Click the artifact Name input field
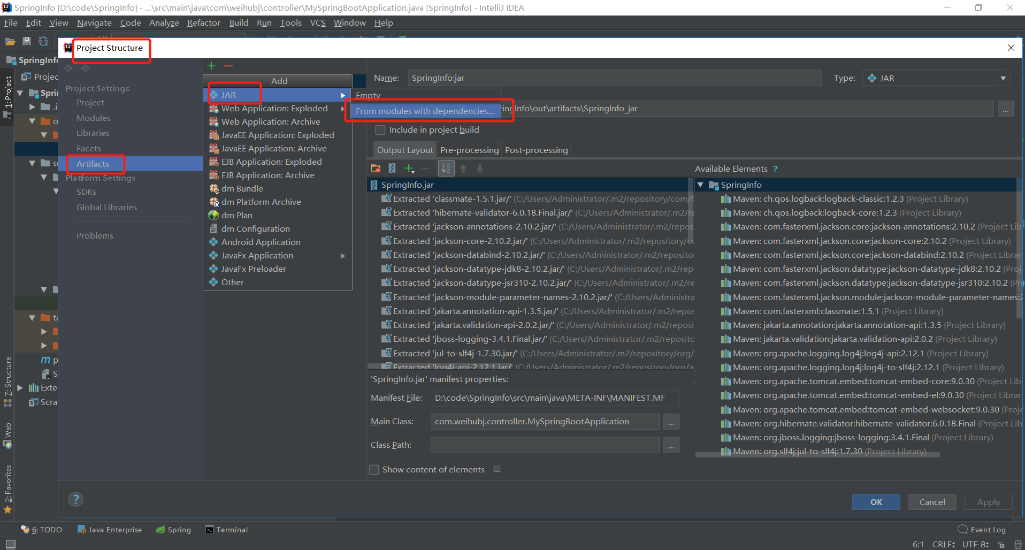 click(x=615, y=78)
